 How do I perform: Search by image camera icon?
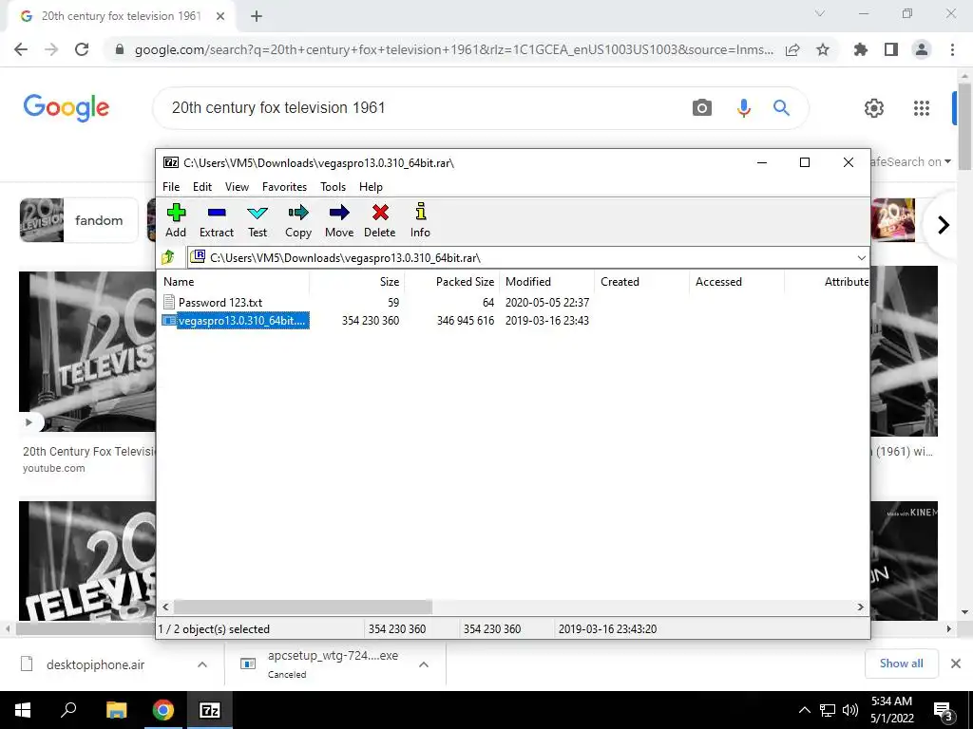[x=702, y=108]
